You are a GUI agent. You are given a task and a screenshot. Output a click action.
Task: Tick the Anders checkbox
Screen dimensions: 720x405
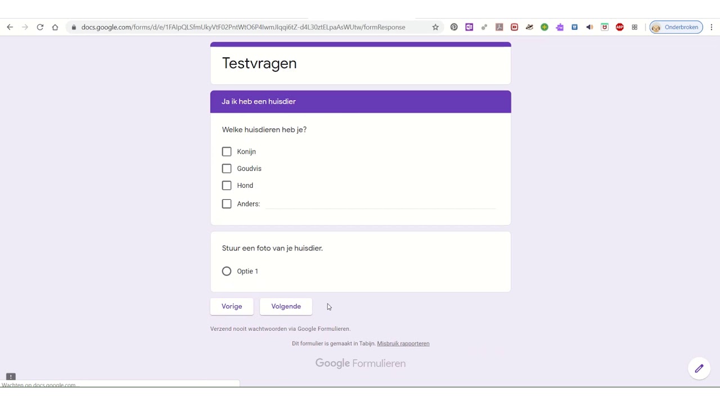tap(227, 204)
